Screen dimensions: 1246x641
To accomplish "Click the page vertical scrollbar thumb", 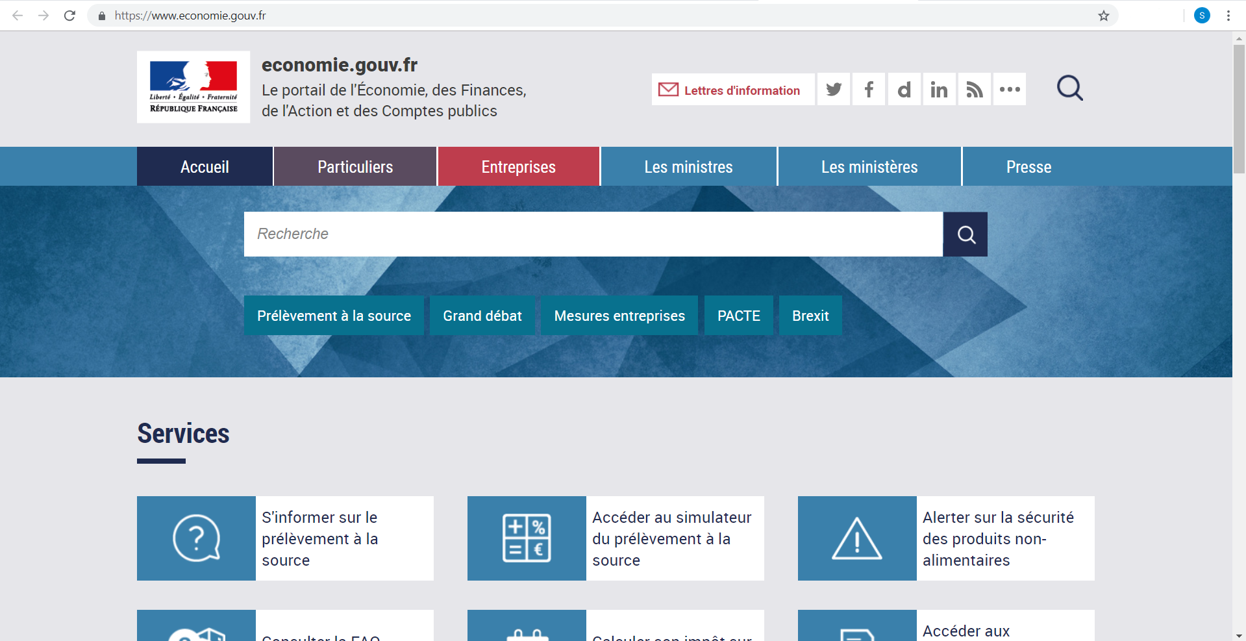I will (1239, 108).
